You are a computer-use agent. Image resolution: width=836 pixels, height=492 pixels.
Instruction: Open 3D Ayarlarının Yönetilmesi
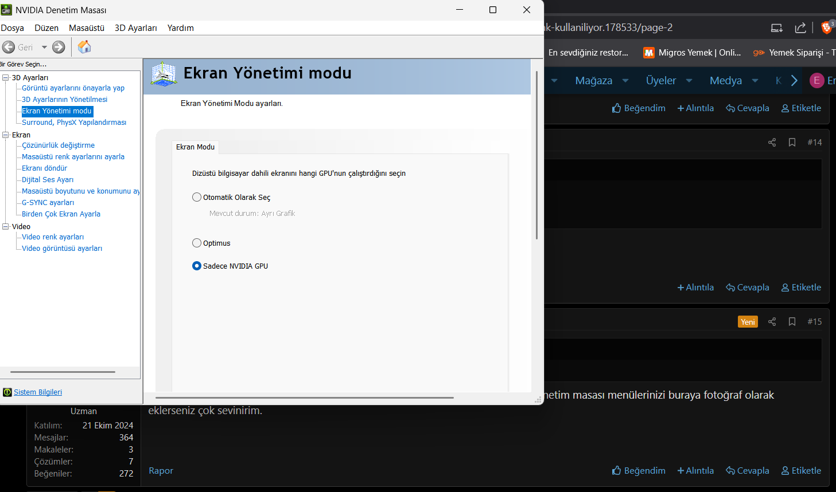[64, 100]
